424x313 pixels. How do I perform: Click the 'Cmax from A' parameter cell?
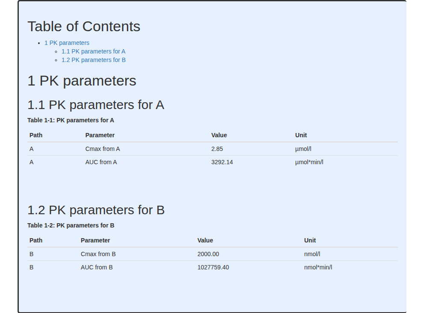coord(103,149)
